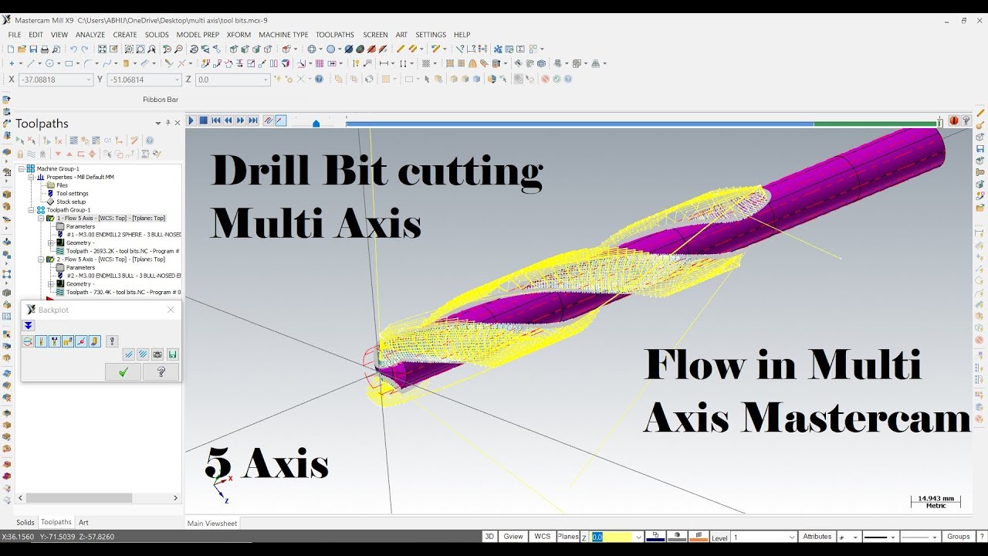Click the 3D mode button in the status bar
Screen dimensions: 988x556
pyautogui.click(x=489, y=537)
